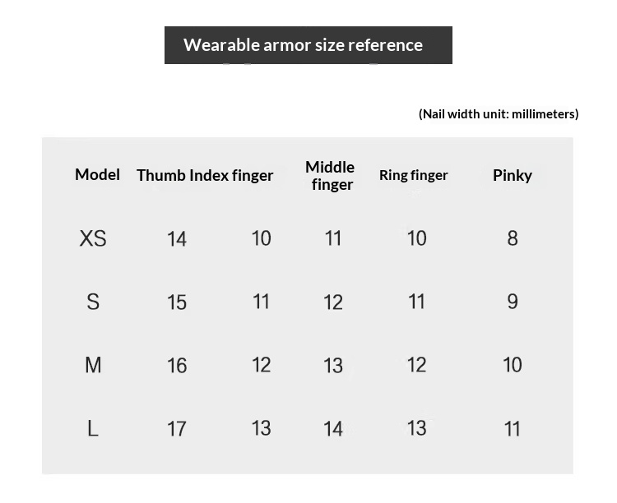
Task: Click the L thumb width value 17
Action: pos(177,429)
